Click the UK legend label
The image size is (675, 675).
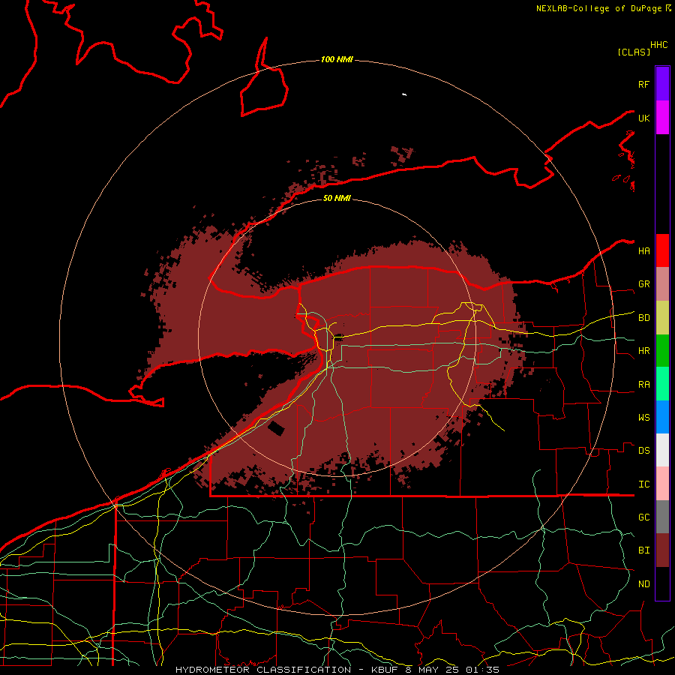click(x=643, y=118)
